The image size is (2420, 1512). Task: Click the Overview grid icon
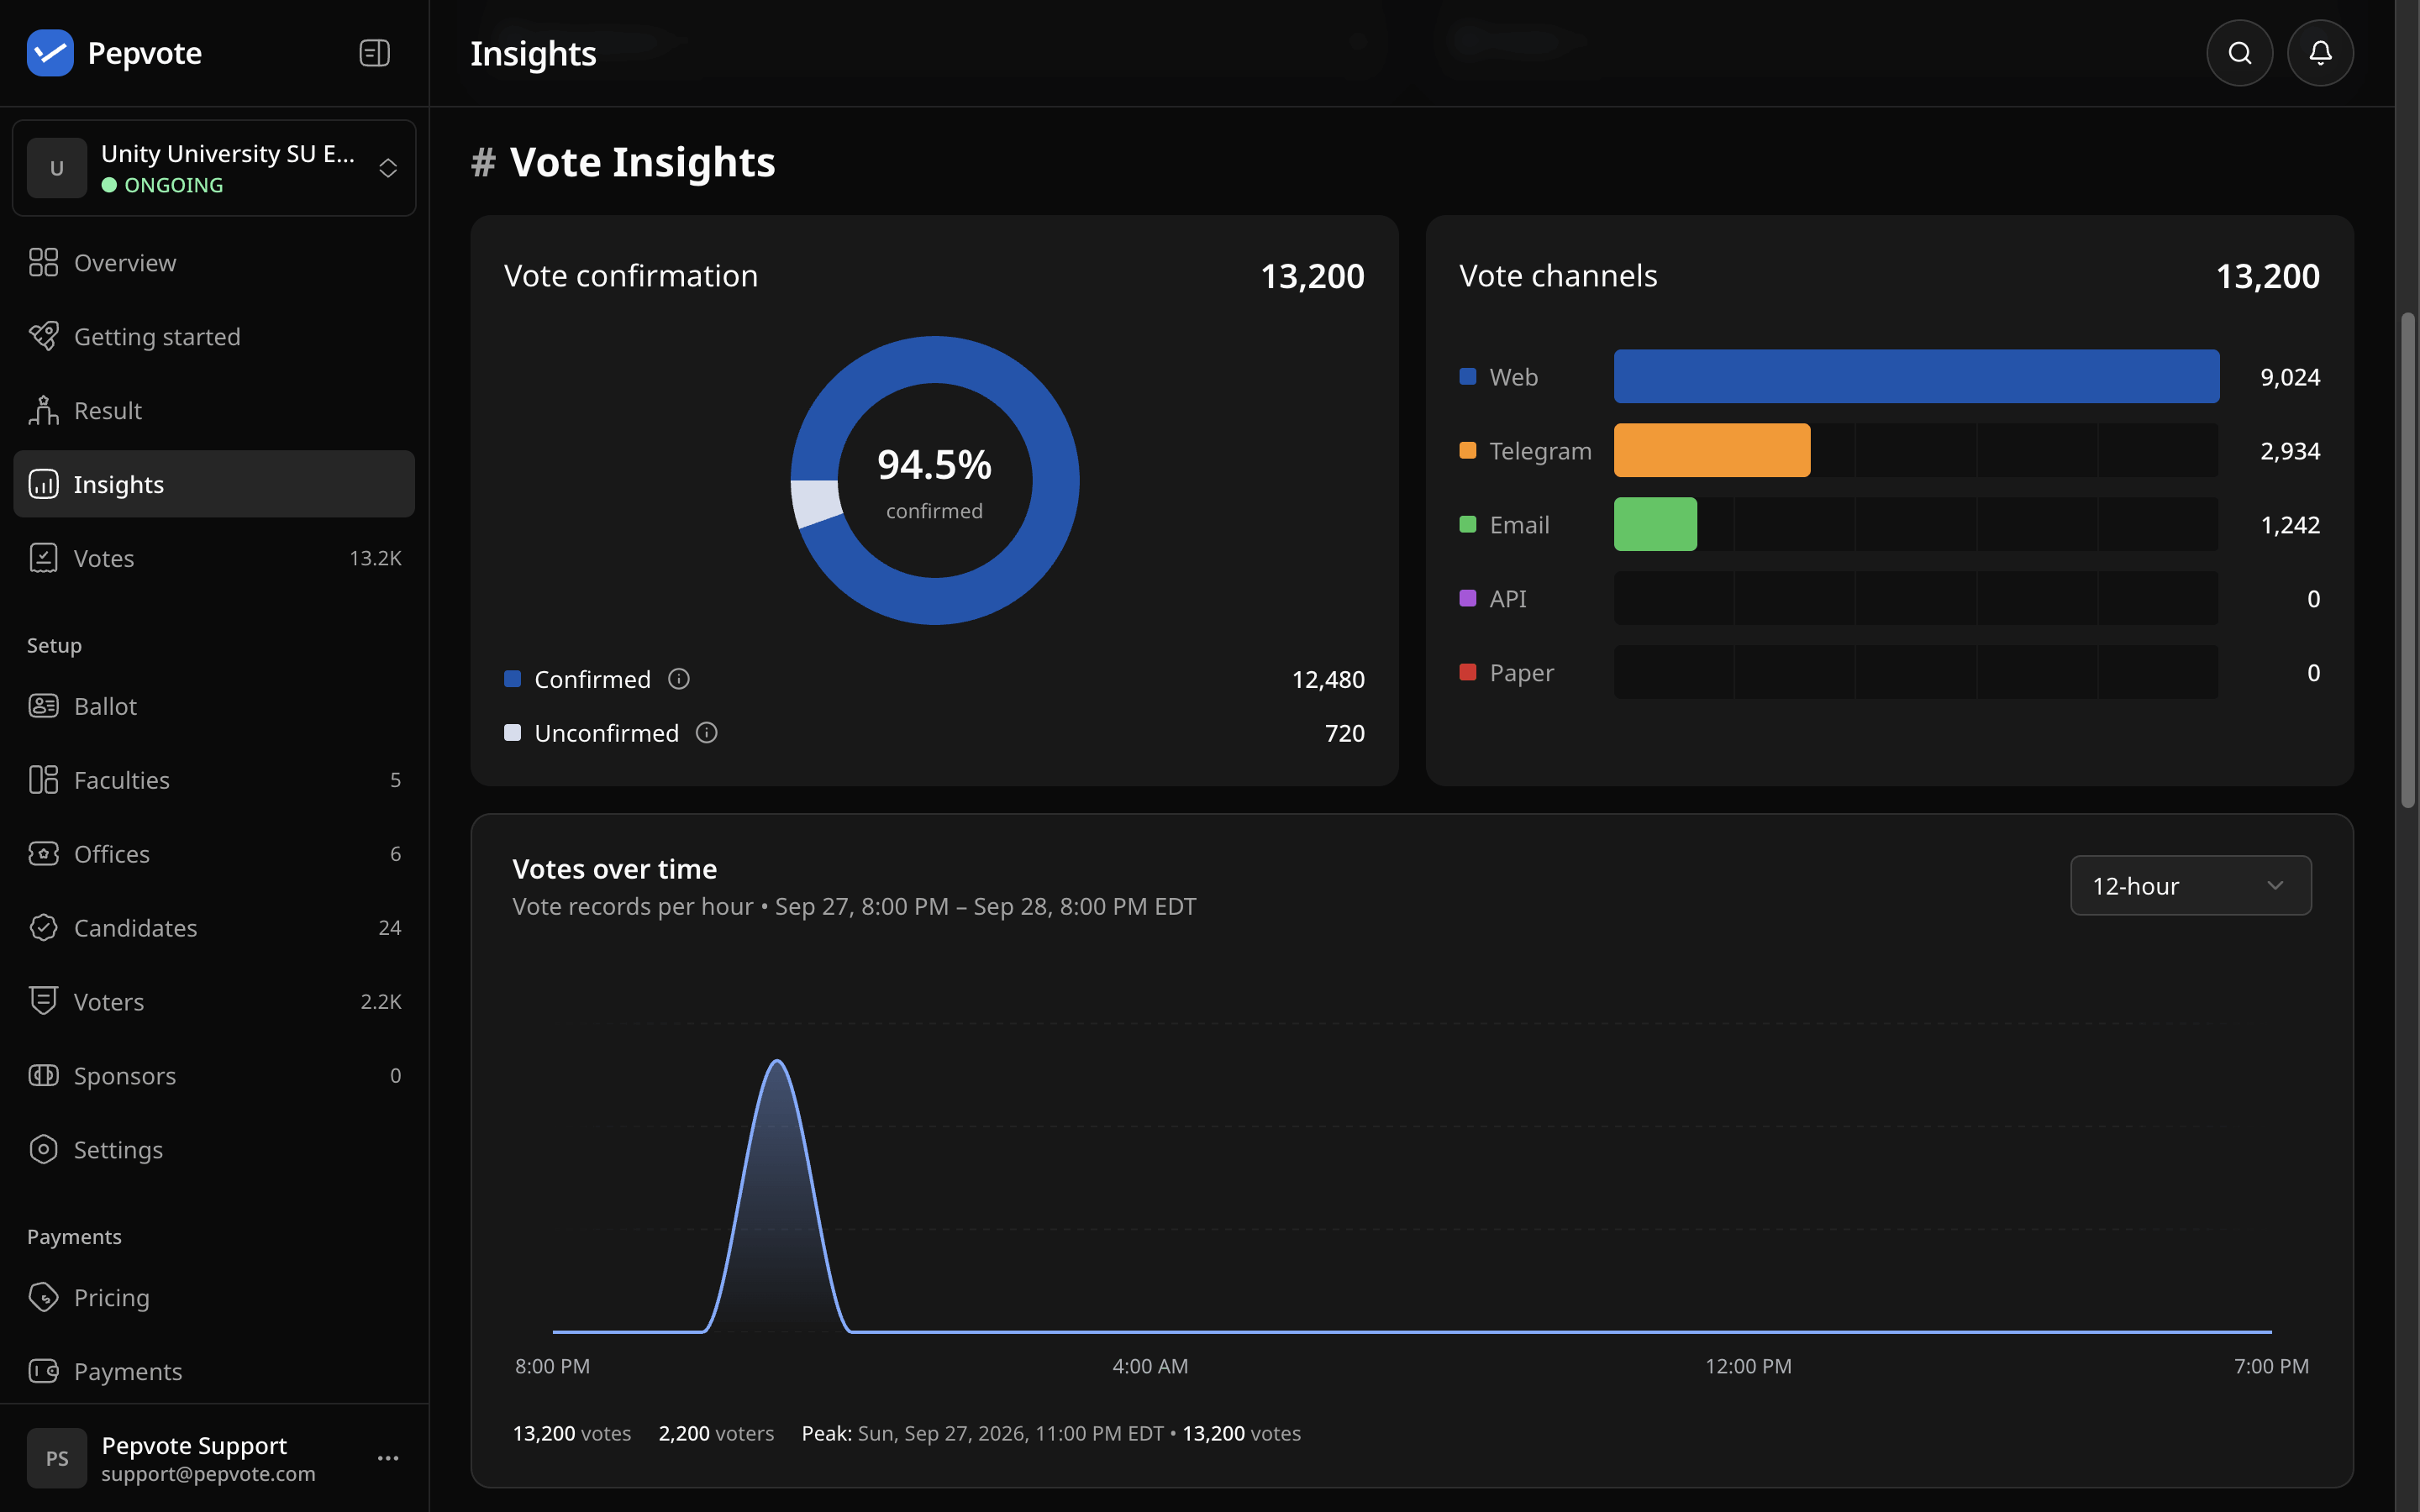(x=43, y=262)
